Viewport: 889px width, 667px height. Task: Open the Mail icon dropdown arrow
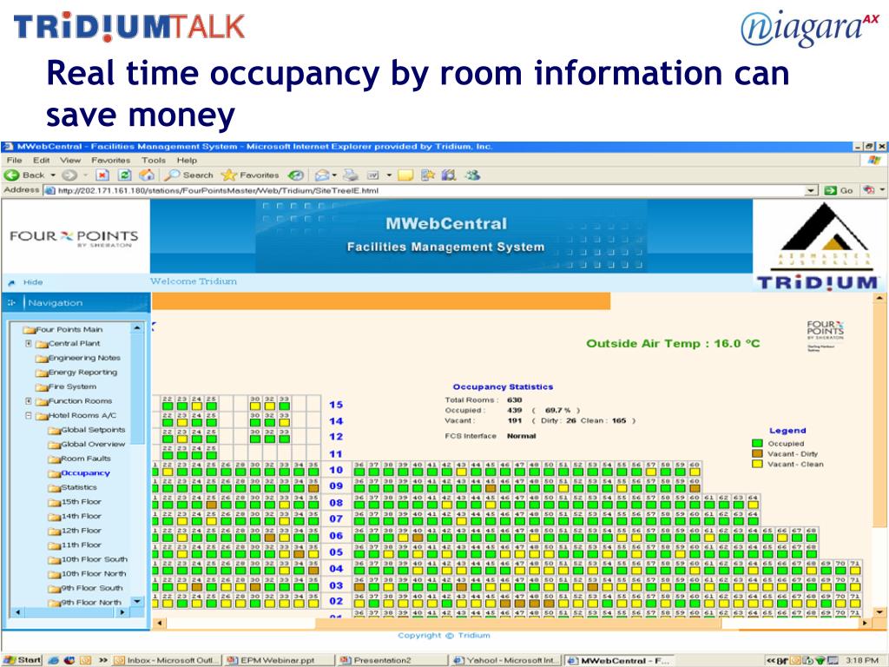(x=334, y=175)
